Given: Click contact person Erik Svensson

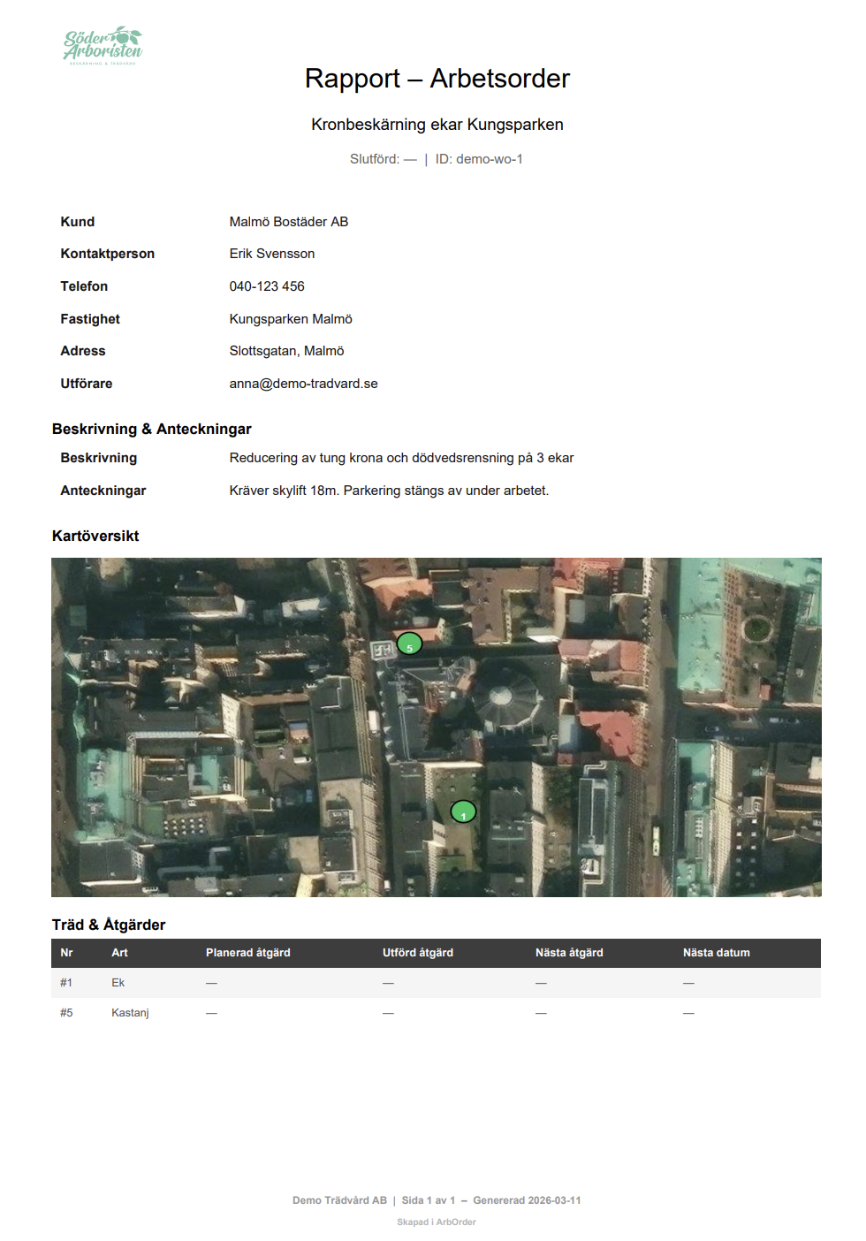Looking at the screenshot, I should pyautogui.click(x=272, y=254).
